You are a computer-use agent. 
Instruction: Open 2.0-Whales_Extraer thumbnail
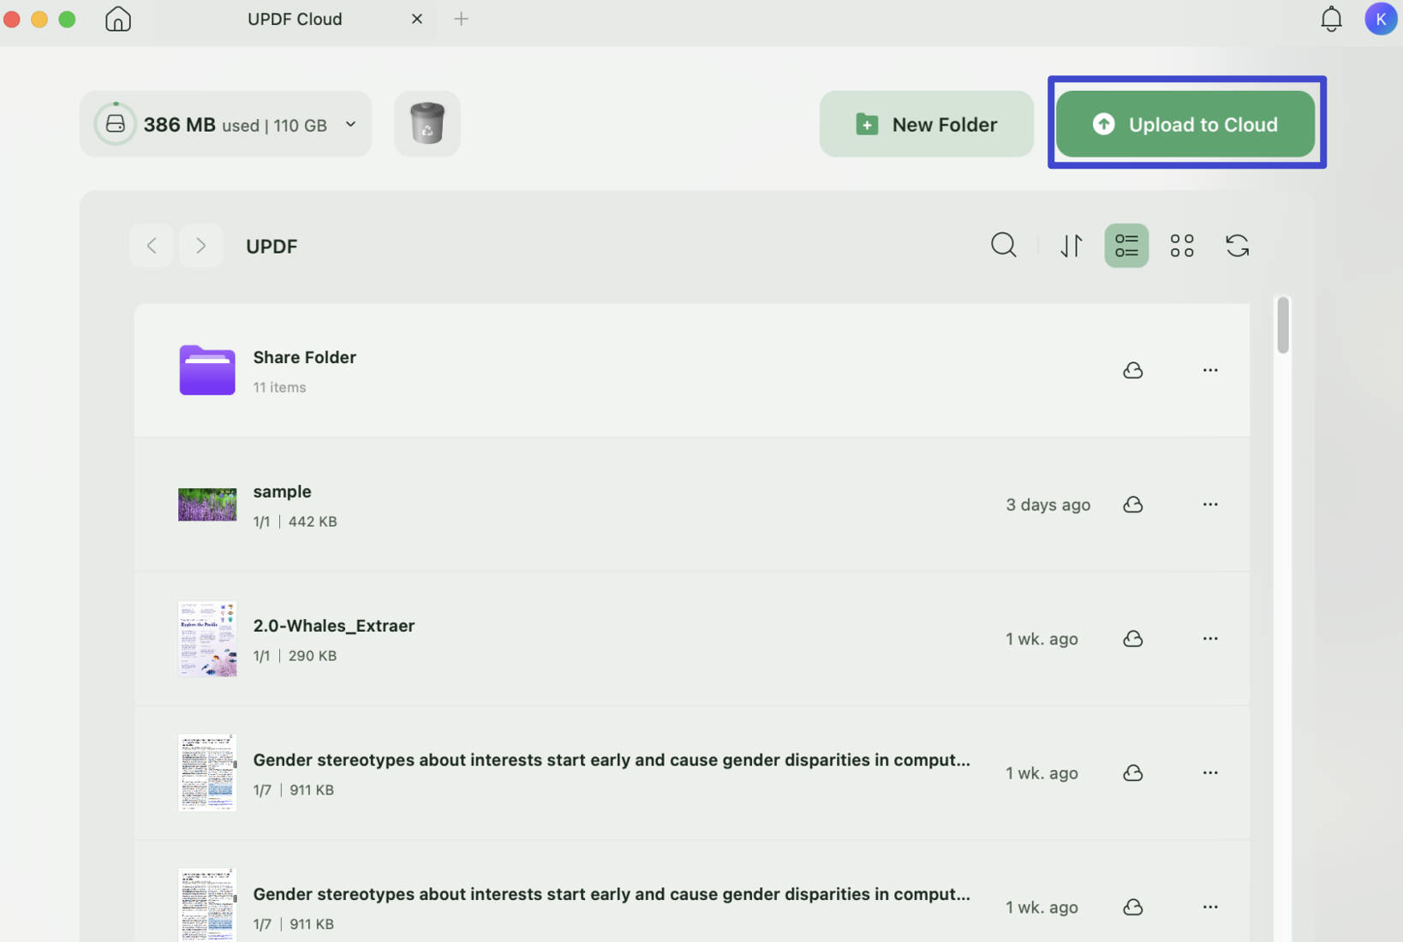(207, 639)
